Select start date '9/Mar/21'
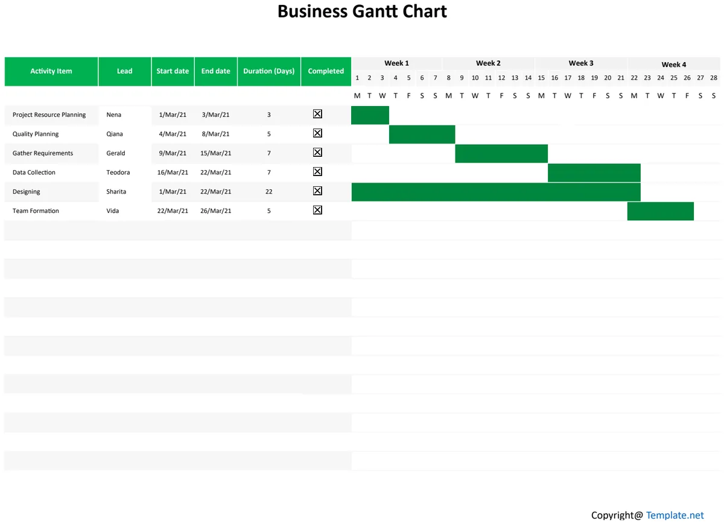724x524 pixels. point(173,153)
